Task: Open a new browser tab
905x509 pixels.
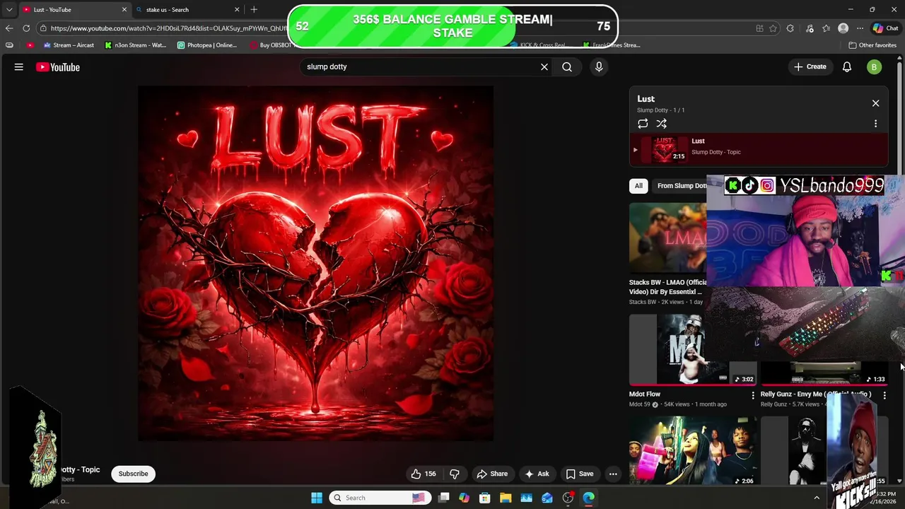Action: point(254,10)
